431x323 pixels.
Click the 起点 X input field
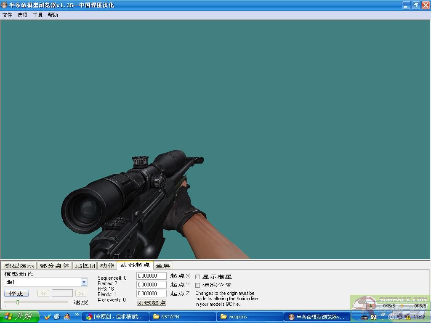[151, 276]
